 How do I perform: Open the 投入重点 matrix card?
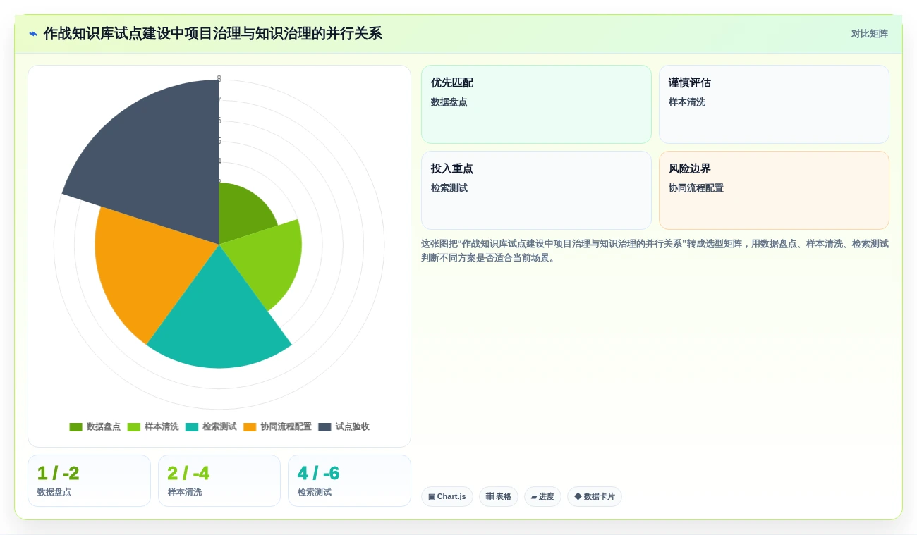[x=536, y=190]
